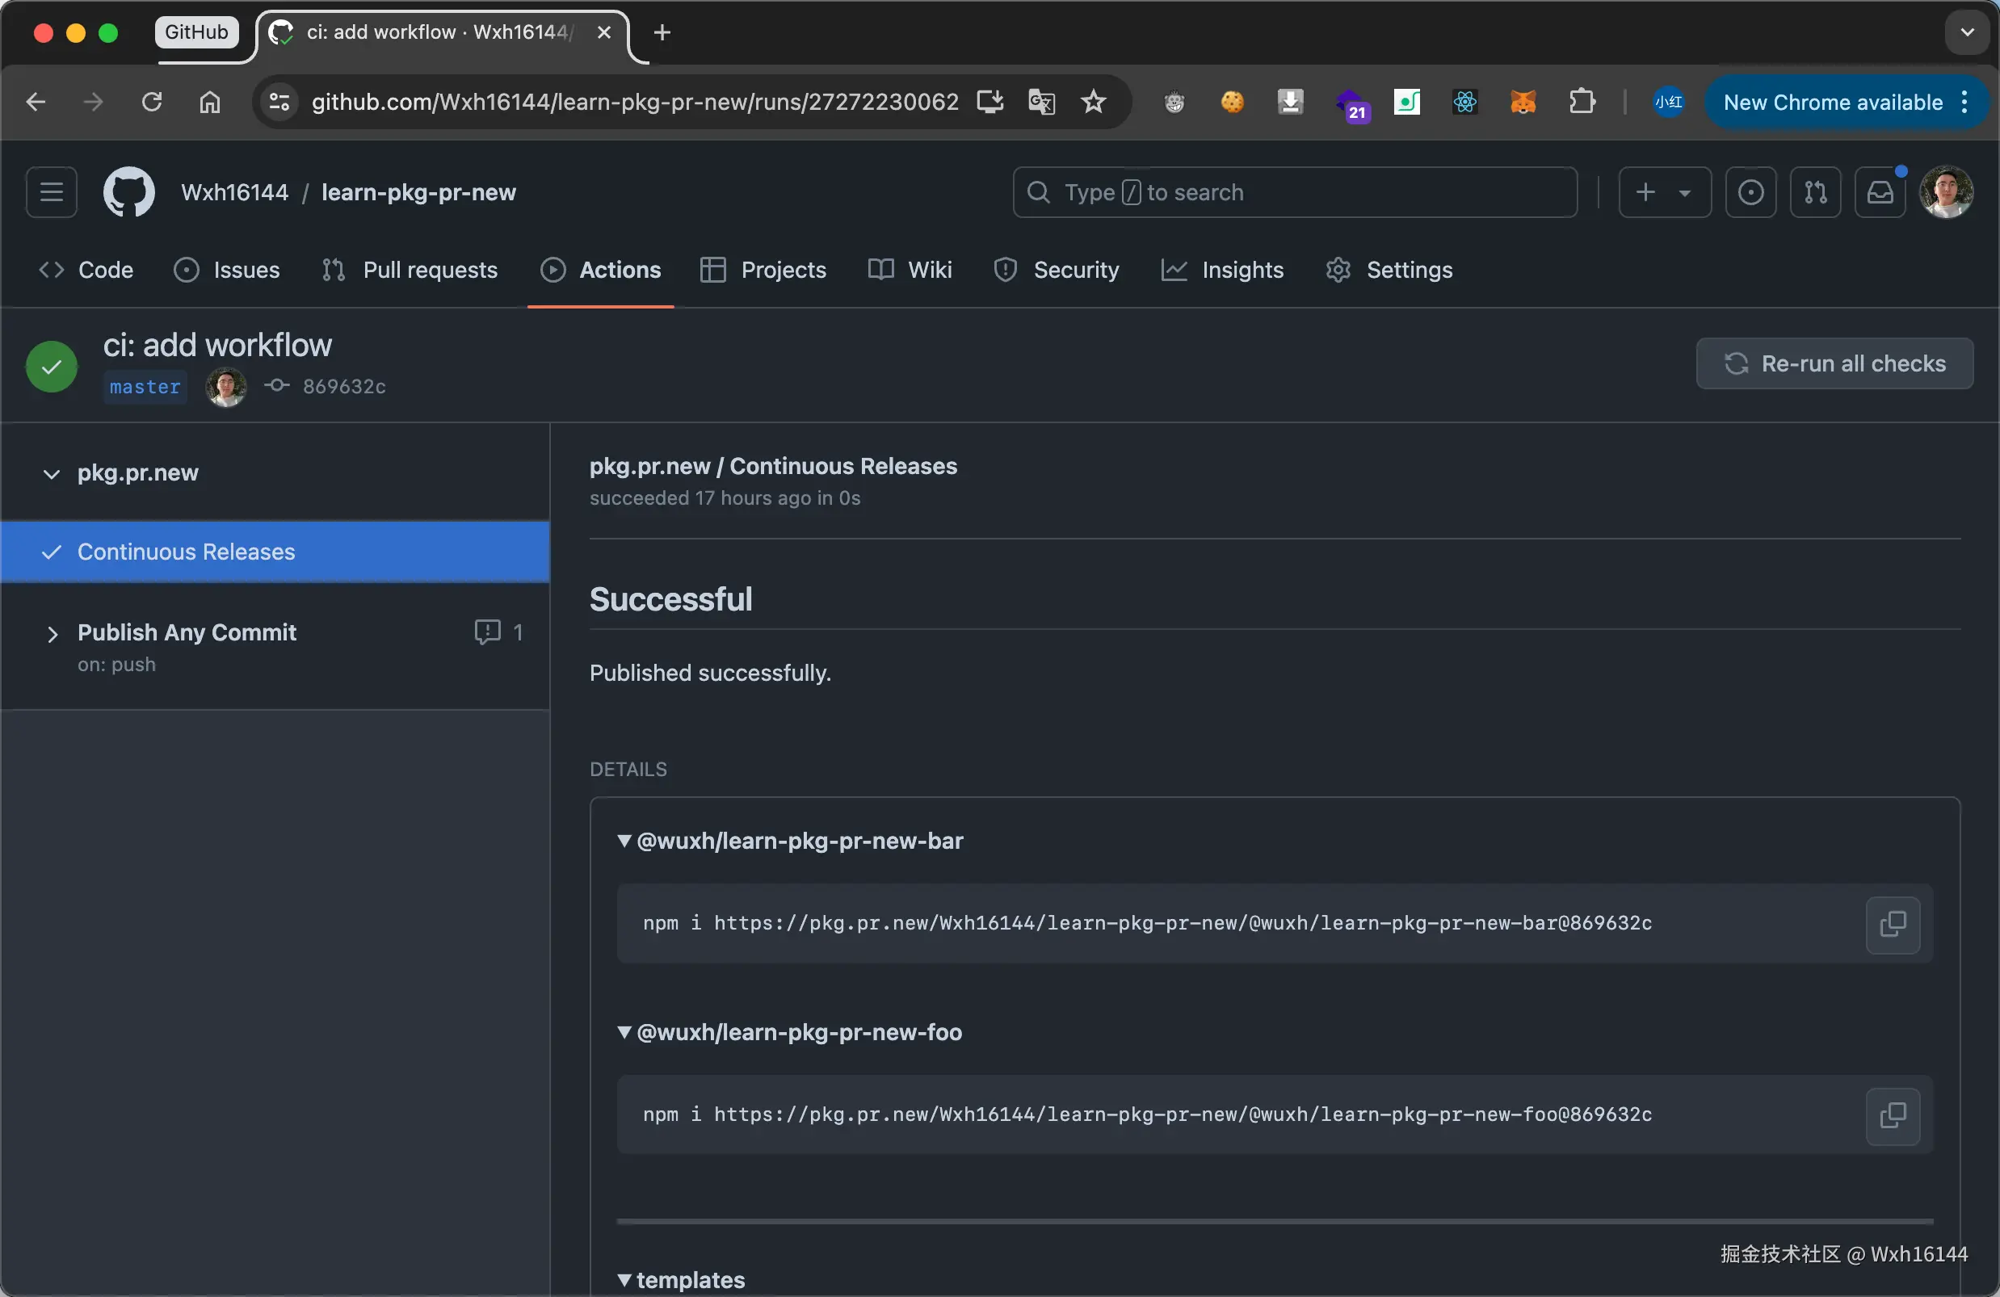Expand the Publish Any Commit workflow
The width and height of the screenshot is (2000, 1297).
[53, 633]
